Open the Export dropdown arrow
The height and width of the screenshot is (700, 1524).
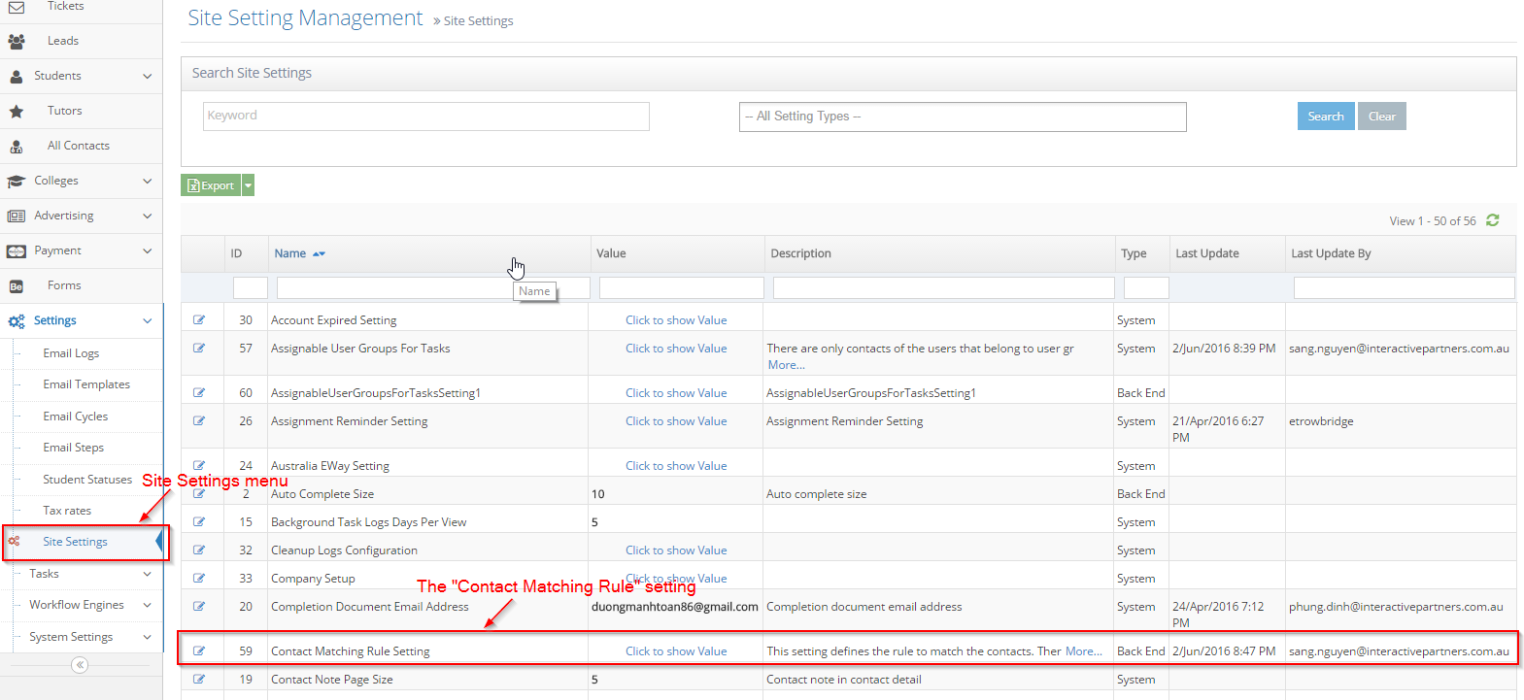(249, 185)
